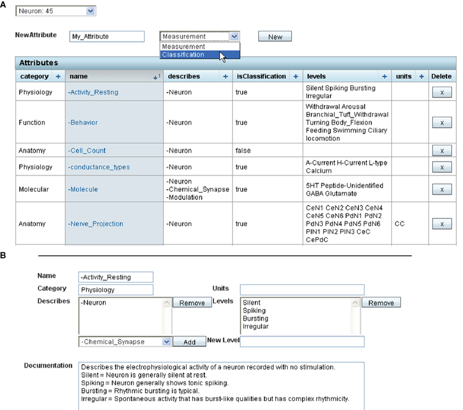Click the sort arrow in name header
The height and width of the screenshot is (410, 463).
(157, 77)
